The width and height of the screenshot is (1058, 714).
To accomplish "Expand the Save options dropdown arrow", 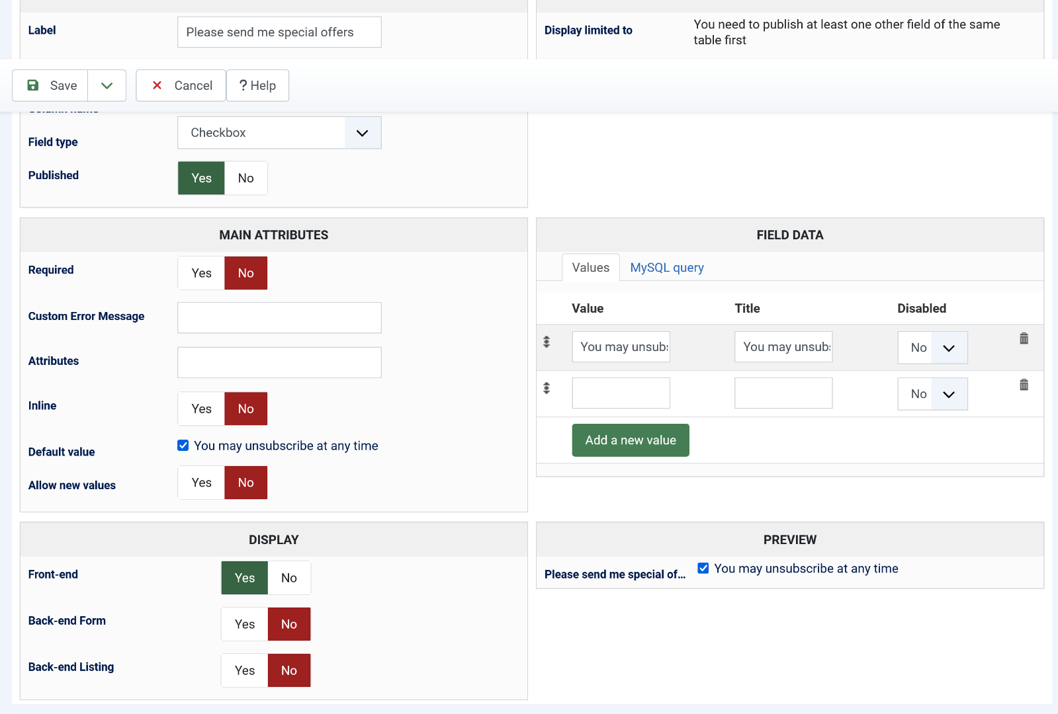I will [x=107, y=85].
